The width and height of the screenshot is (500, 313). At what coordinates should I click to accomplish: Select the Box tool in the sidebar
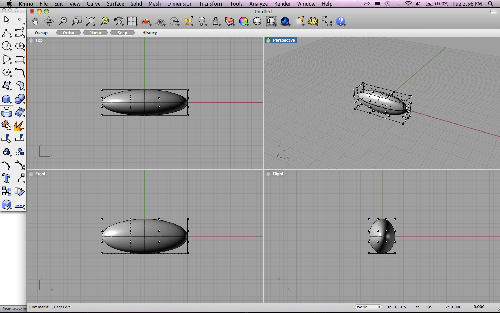coord(7,99)
